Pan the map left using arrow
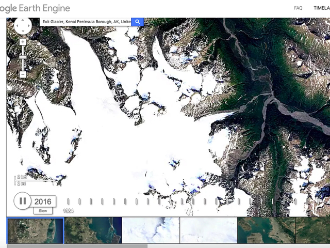This screenshot has width=330, height=248. 16,25
